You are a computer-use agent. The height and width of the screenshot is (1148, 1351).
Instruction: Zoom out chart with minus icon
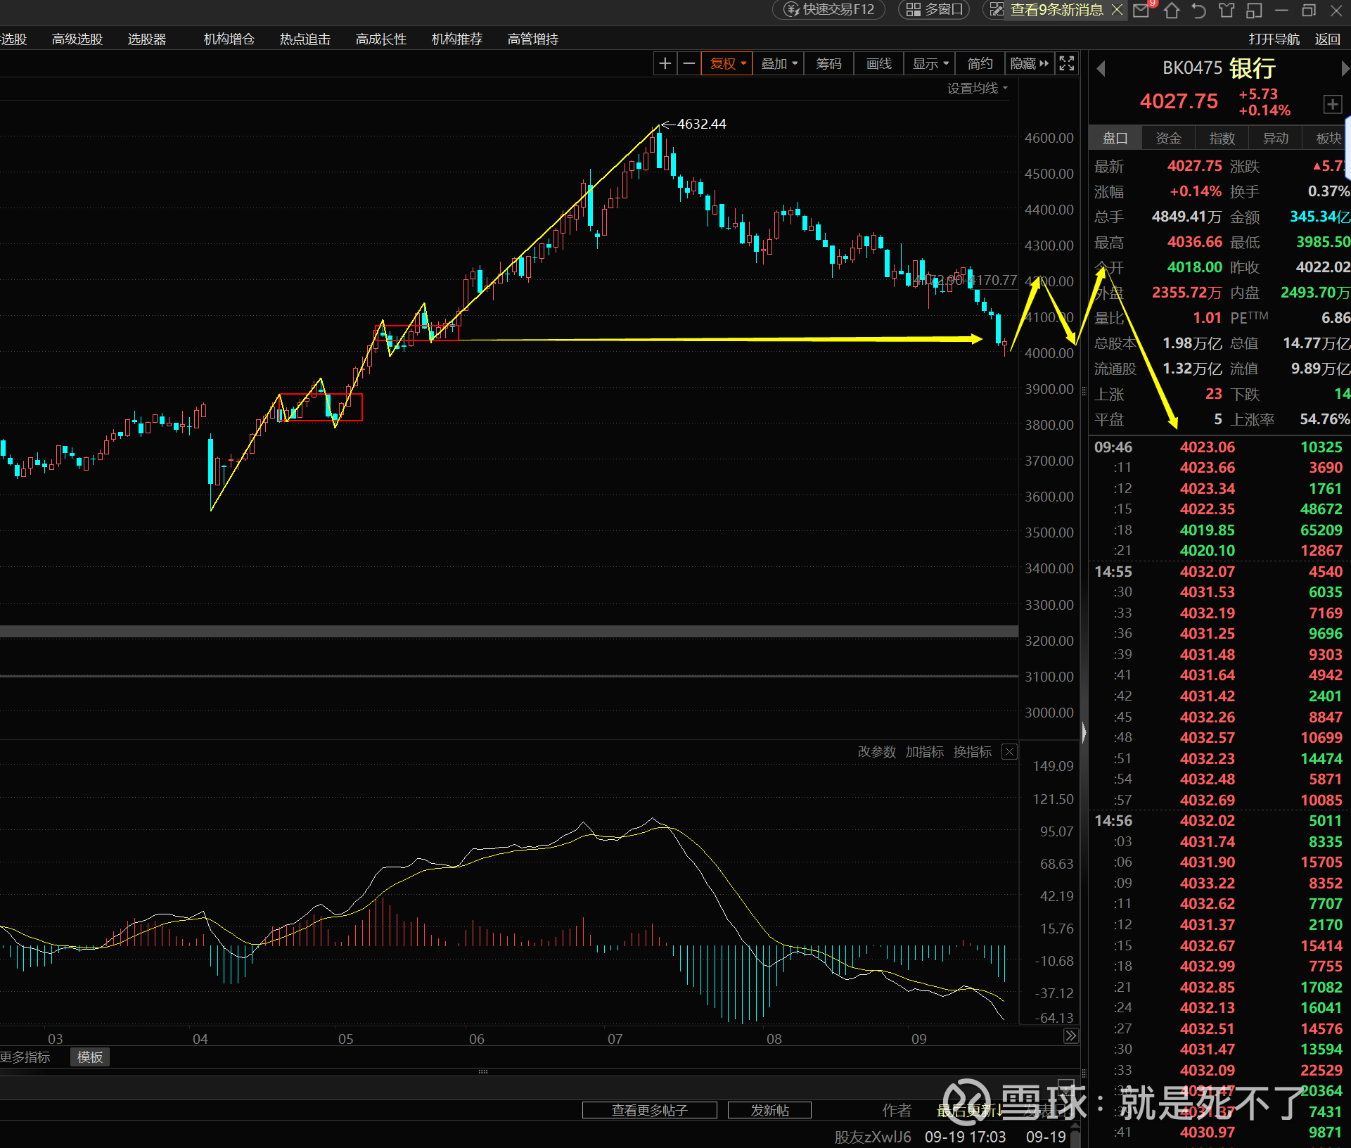[x=689, y=64]
